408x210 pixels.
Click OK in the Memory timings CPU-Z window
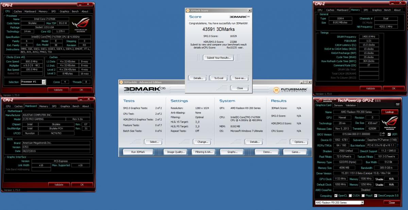tap(393, 88)
